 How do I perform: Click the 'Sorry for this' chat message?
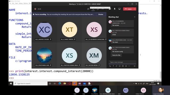(x=116, y=55)
